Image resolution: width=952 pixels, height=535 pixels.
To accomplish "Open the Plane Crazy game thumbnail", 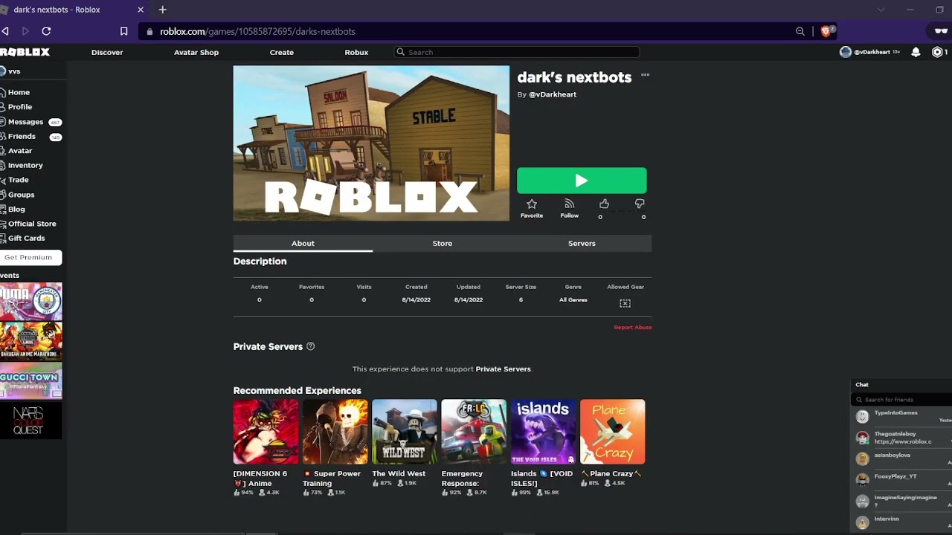I will (613, 432).
